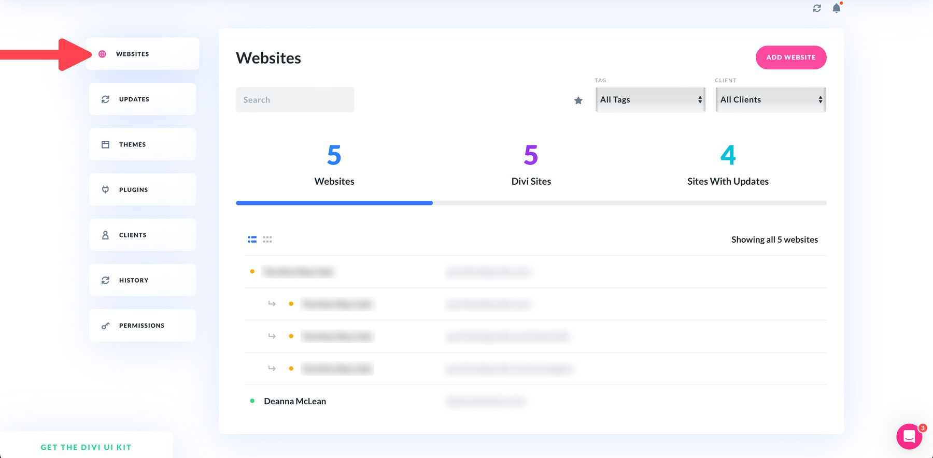Click the Add Website button
Image resolution: width=933 pixels, height=458 pixels.
791,57
